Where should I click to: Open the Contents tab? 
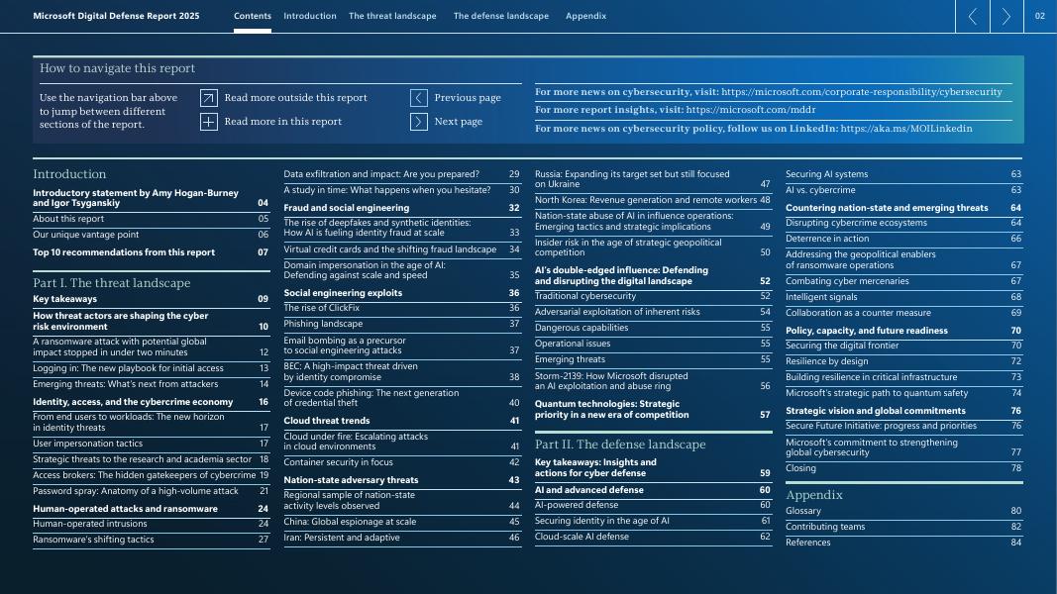tap(253, 16)
